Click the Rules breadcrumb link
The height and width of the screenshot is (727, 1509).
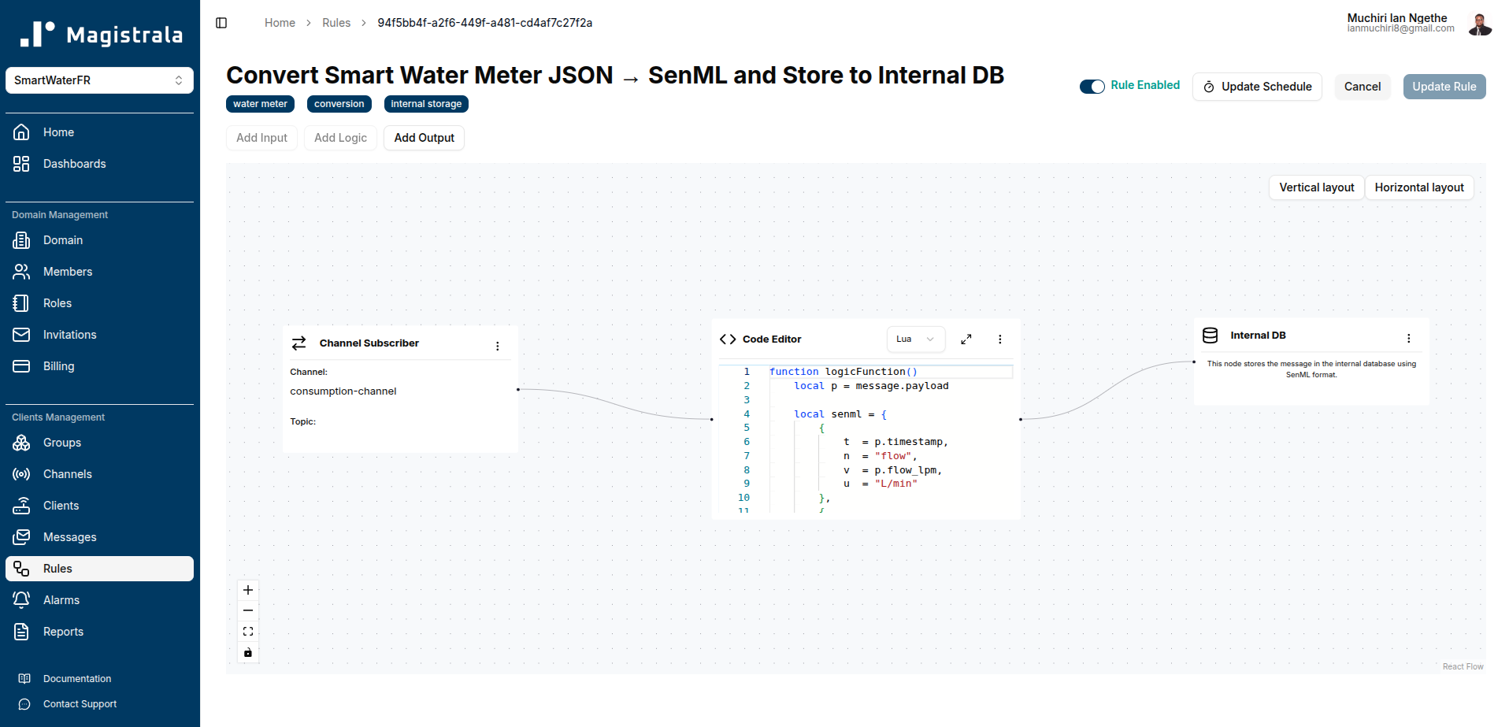point(336,23)
